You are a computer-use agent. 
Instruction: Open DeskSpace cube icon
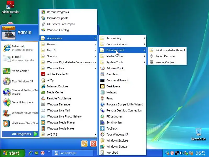pos(102,86)
